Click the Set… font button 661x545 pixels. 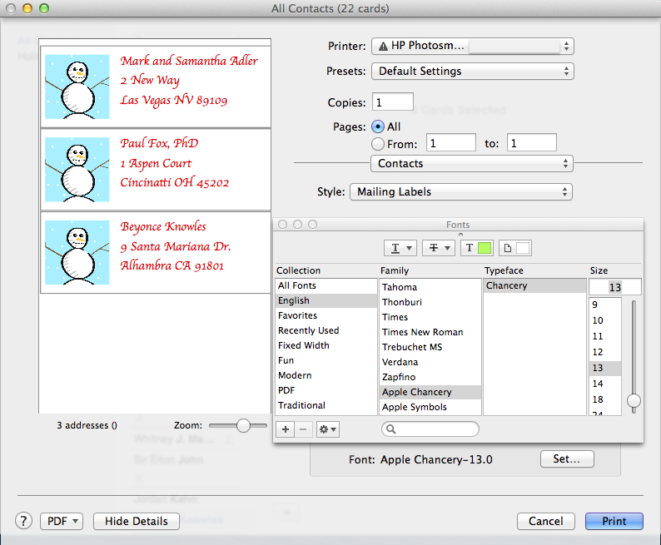[567, 459]
